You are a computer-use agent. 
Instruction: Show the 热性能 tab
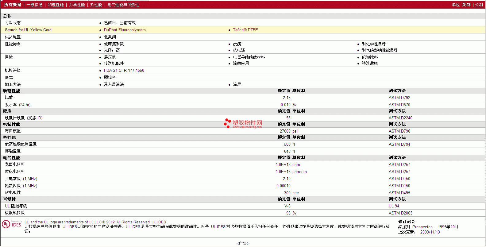click(x=96, y=5)
